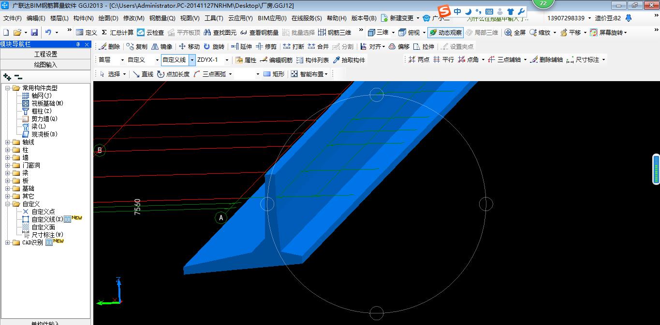Open 查看钢筋量 rebar quantity view

coord(260,32)
